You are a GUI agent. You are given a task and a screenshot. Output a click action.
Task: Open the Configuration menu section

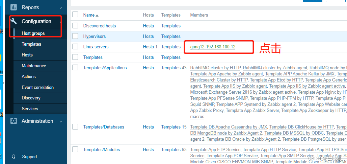(x=36, y=21)
